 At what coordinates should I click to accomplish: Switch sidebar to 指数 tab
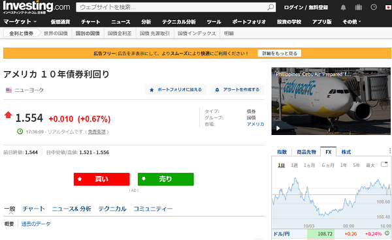point(282,152)
